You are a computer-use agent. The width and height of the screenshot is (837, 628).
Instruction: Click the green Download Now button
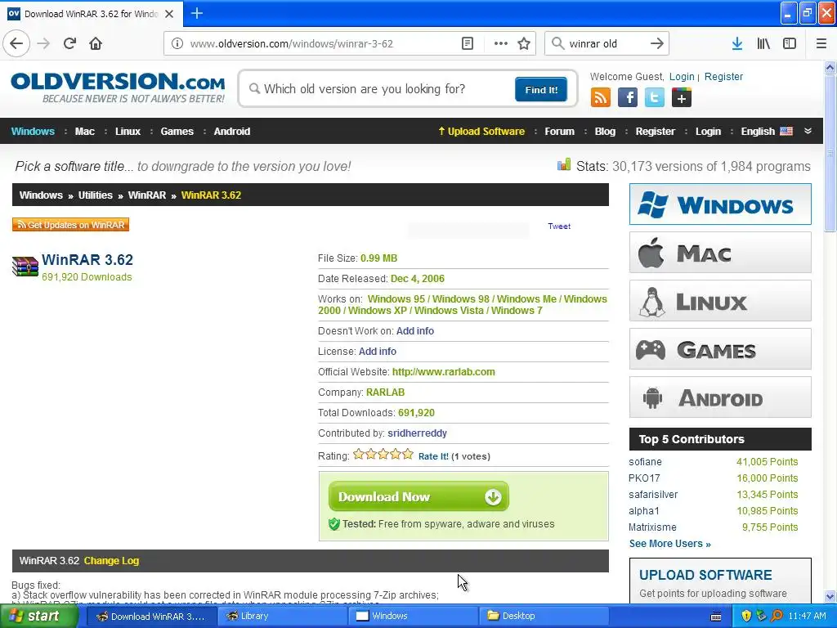coord(418,496)
